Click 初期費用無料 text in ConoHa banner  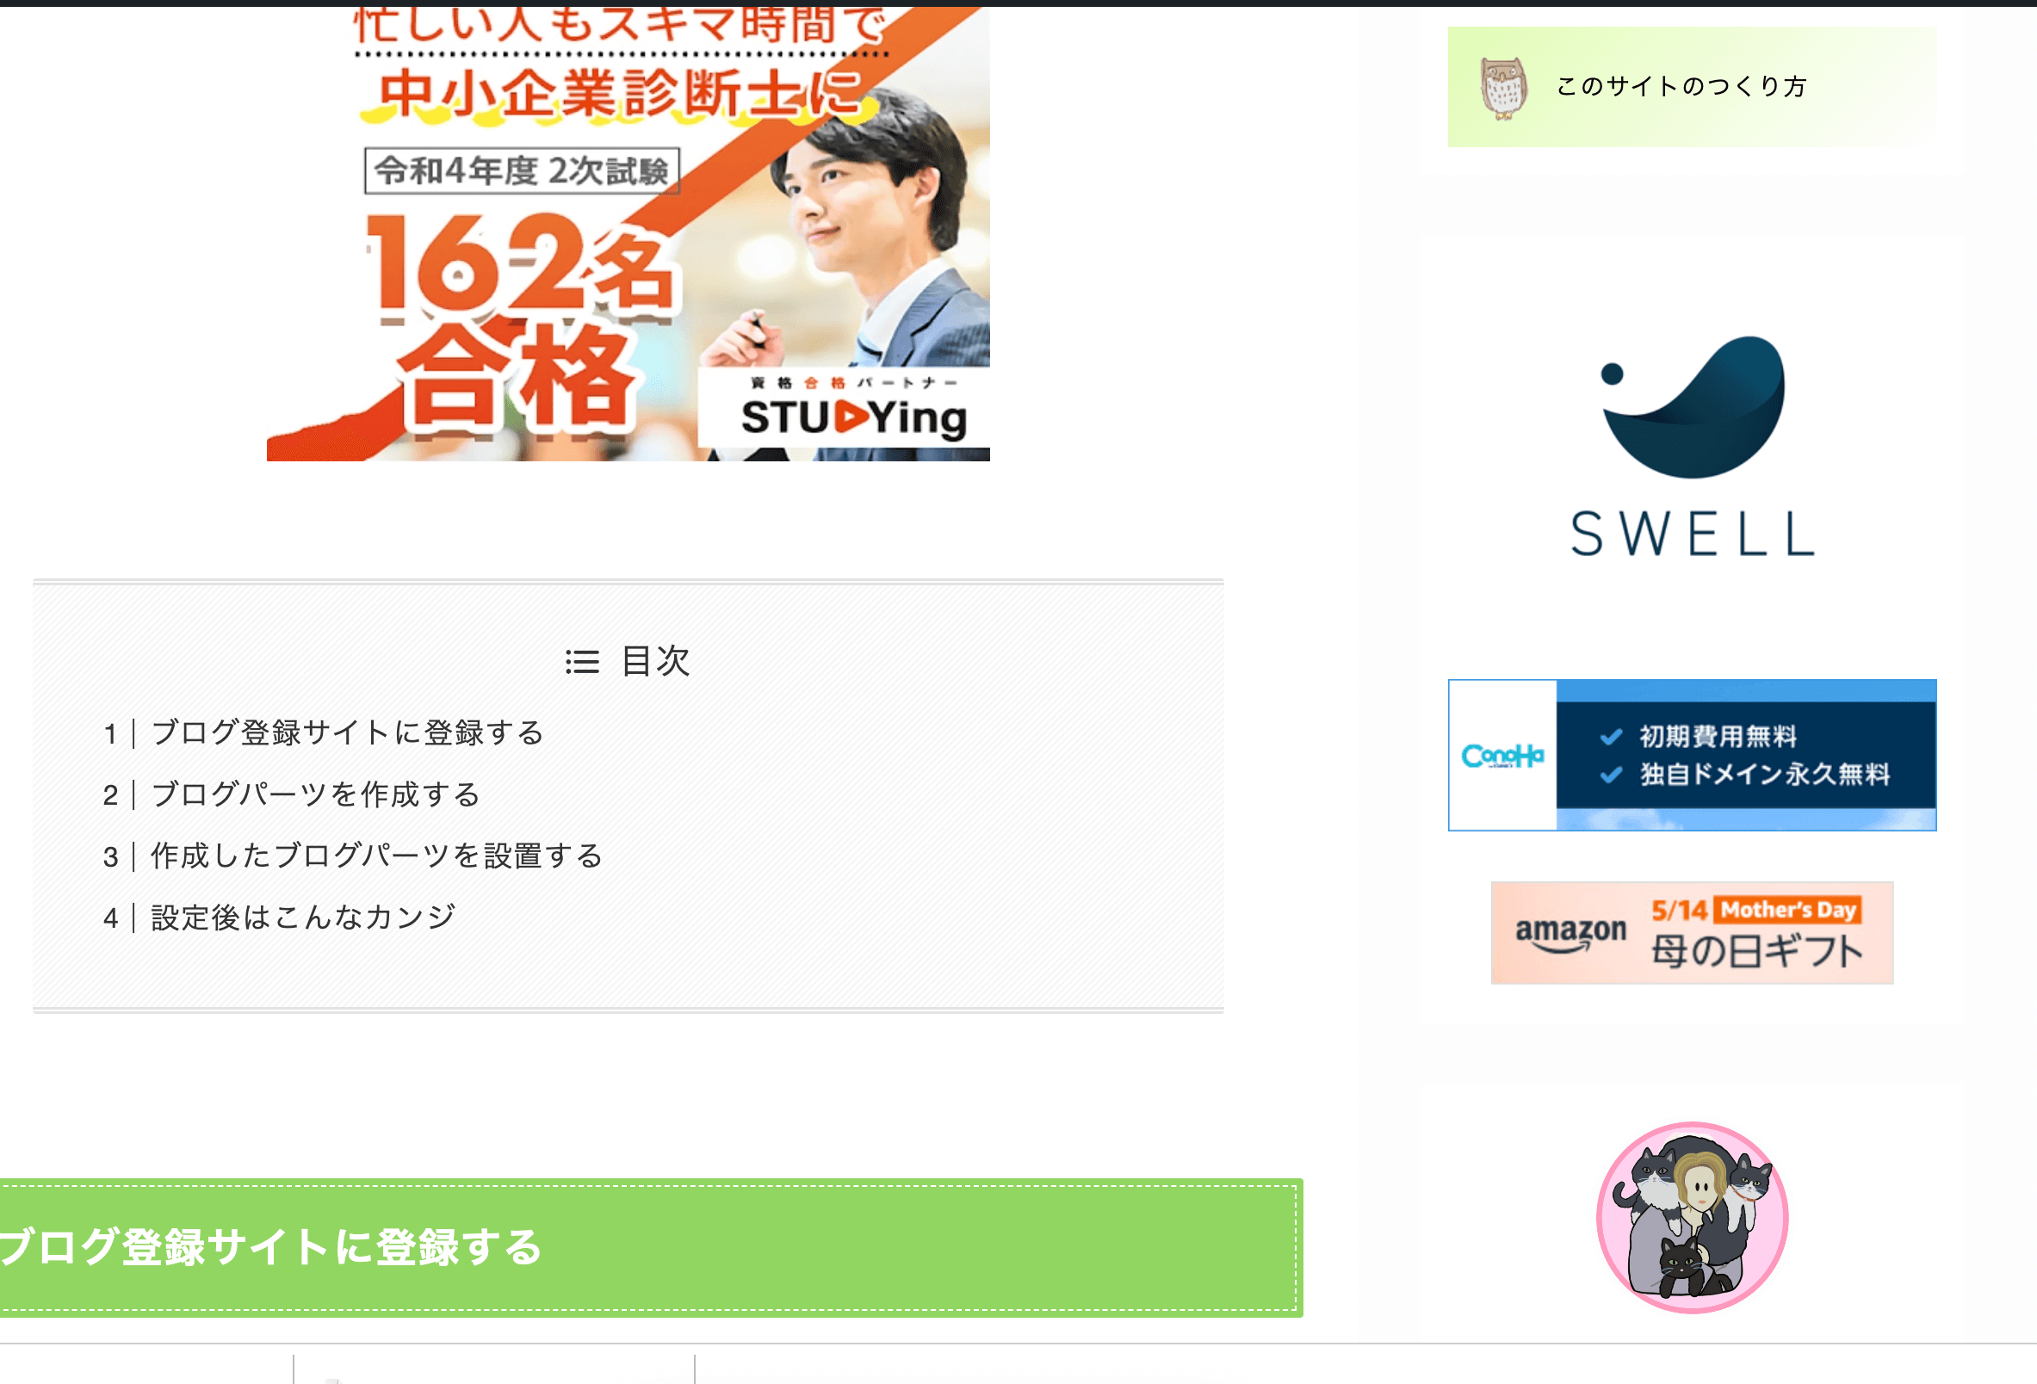(1718, 736)
